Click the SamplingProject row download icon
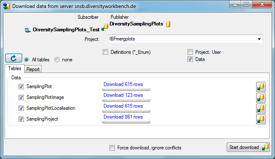275x159 pixels. tap(261, 119)
